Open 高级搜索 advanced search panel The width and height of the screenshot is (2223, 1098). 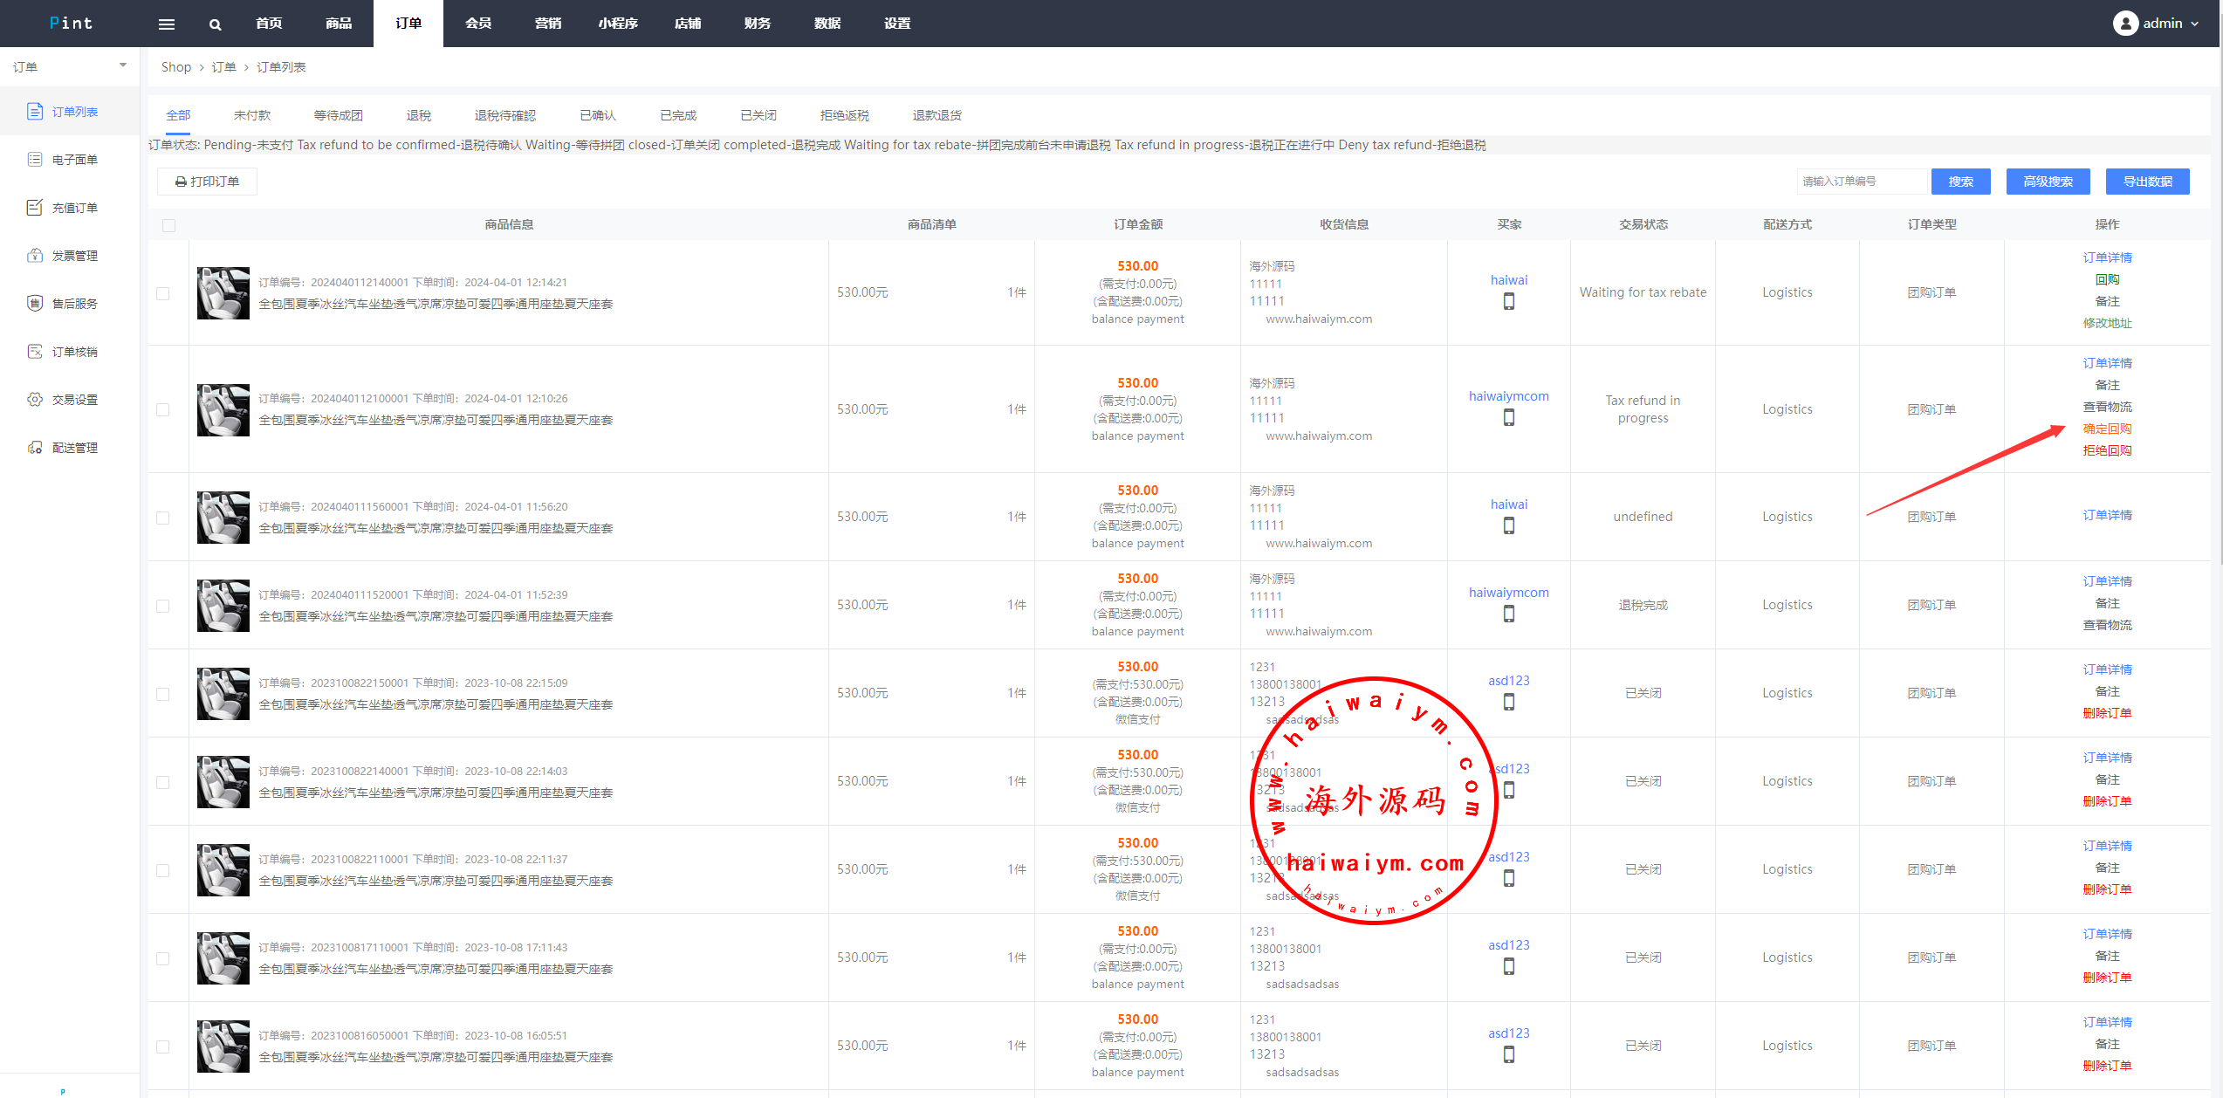(x=2047, y=182)
